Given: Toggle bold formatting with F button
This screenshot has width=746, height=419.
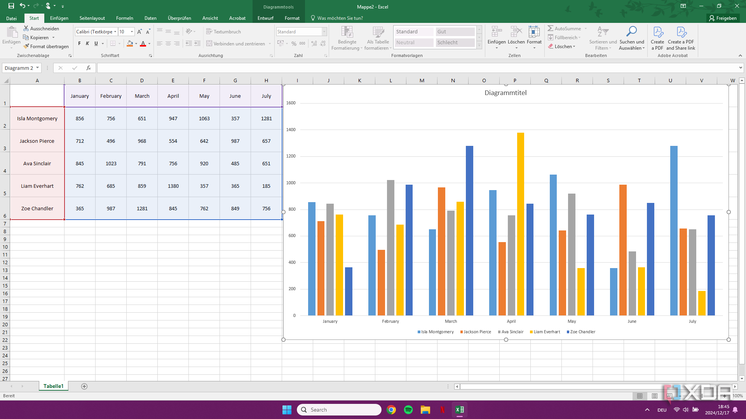Looking at the screenshot, I should pos(79,43).
